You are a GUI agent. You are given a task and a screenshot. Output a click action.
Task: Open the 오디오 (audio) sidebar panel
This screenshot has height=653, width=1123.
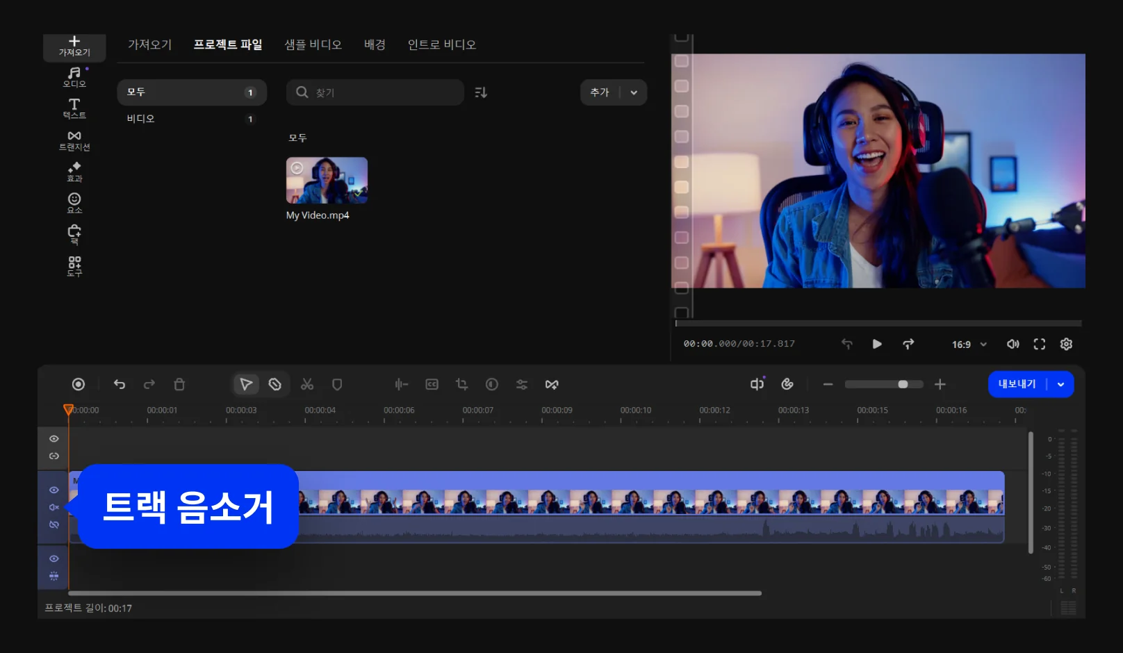pyautogui.click(x=74, y=76)
